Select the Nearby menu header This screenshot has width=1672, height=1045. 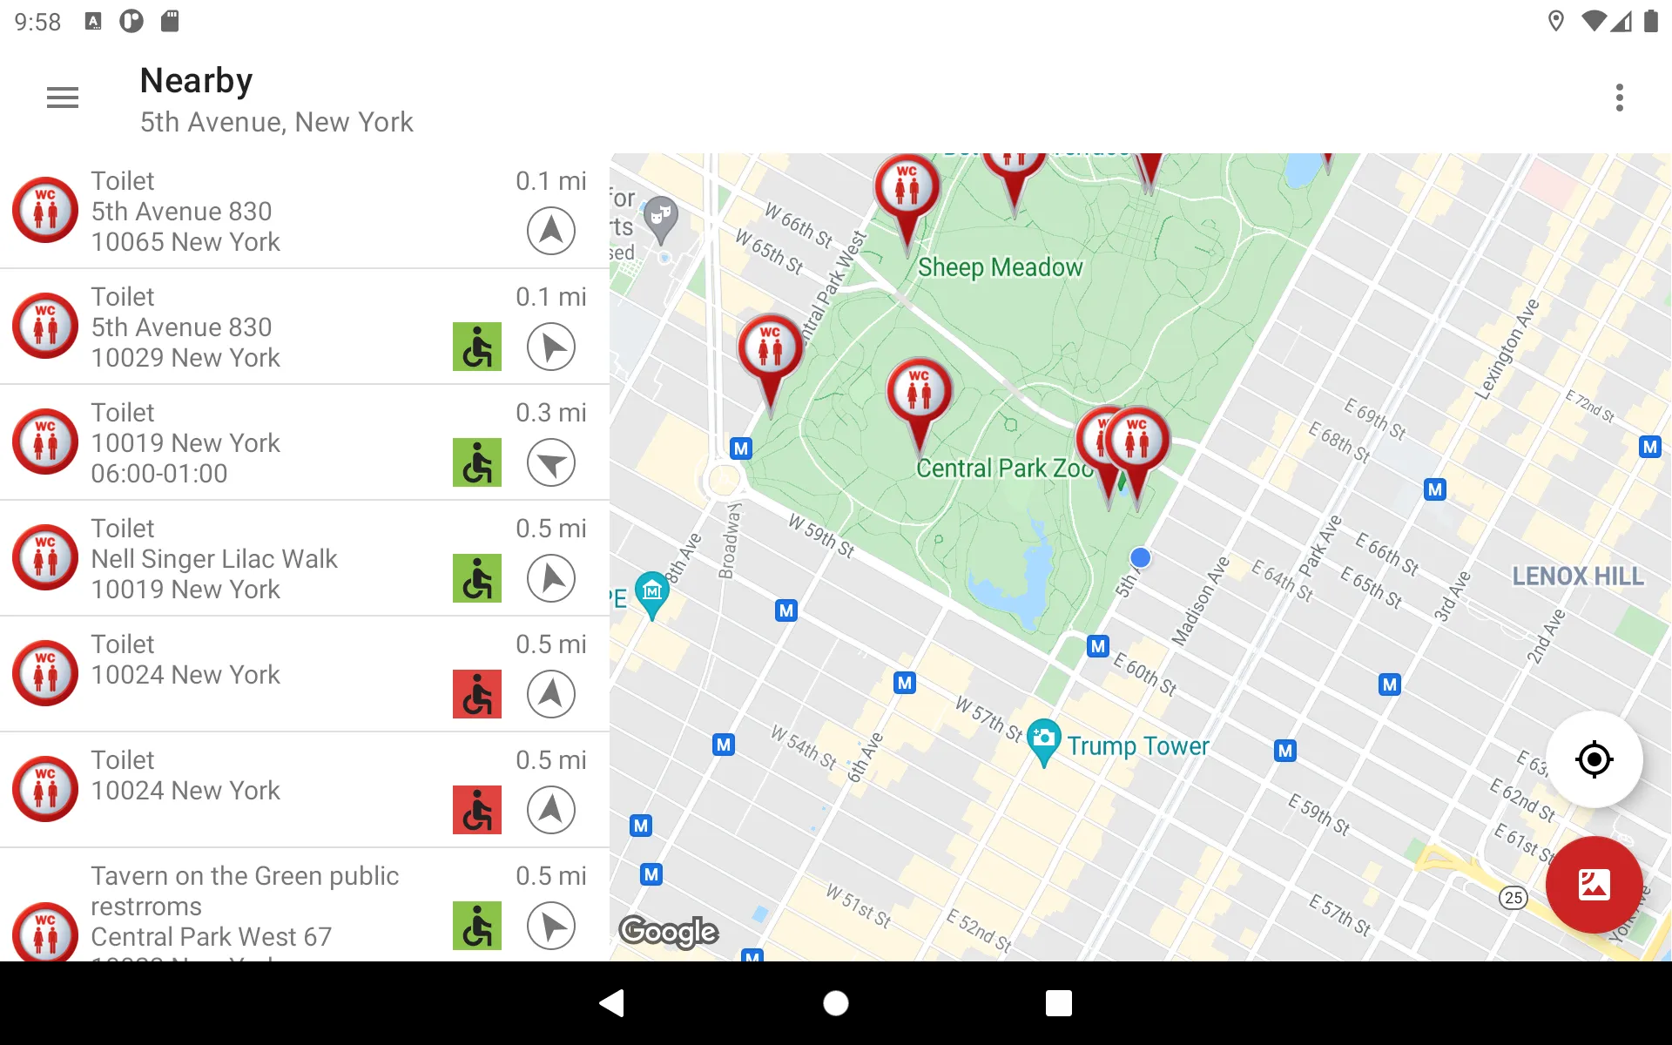tap(196, 77)
